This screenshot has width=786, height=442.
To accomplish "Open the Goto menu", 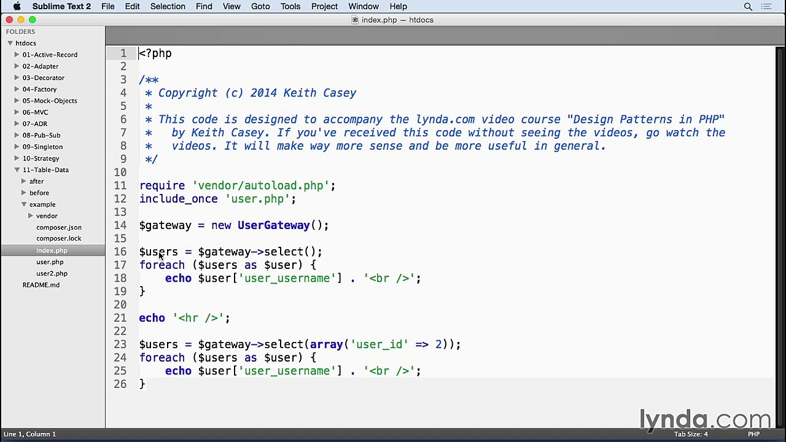I will coord(260,6).
